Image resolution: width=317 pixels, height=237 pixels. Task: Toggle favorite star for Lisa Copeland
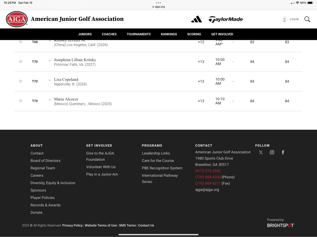(21, 81)
